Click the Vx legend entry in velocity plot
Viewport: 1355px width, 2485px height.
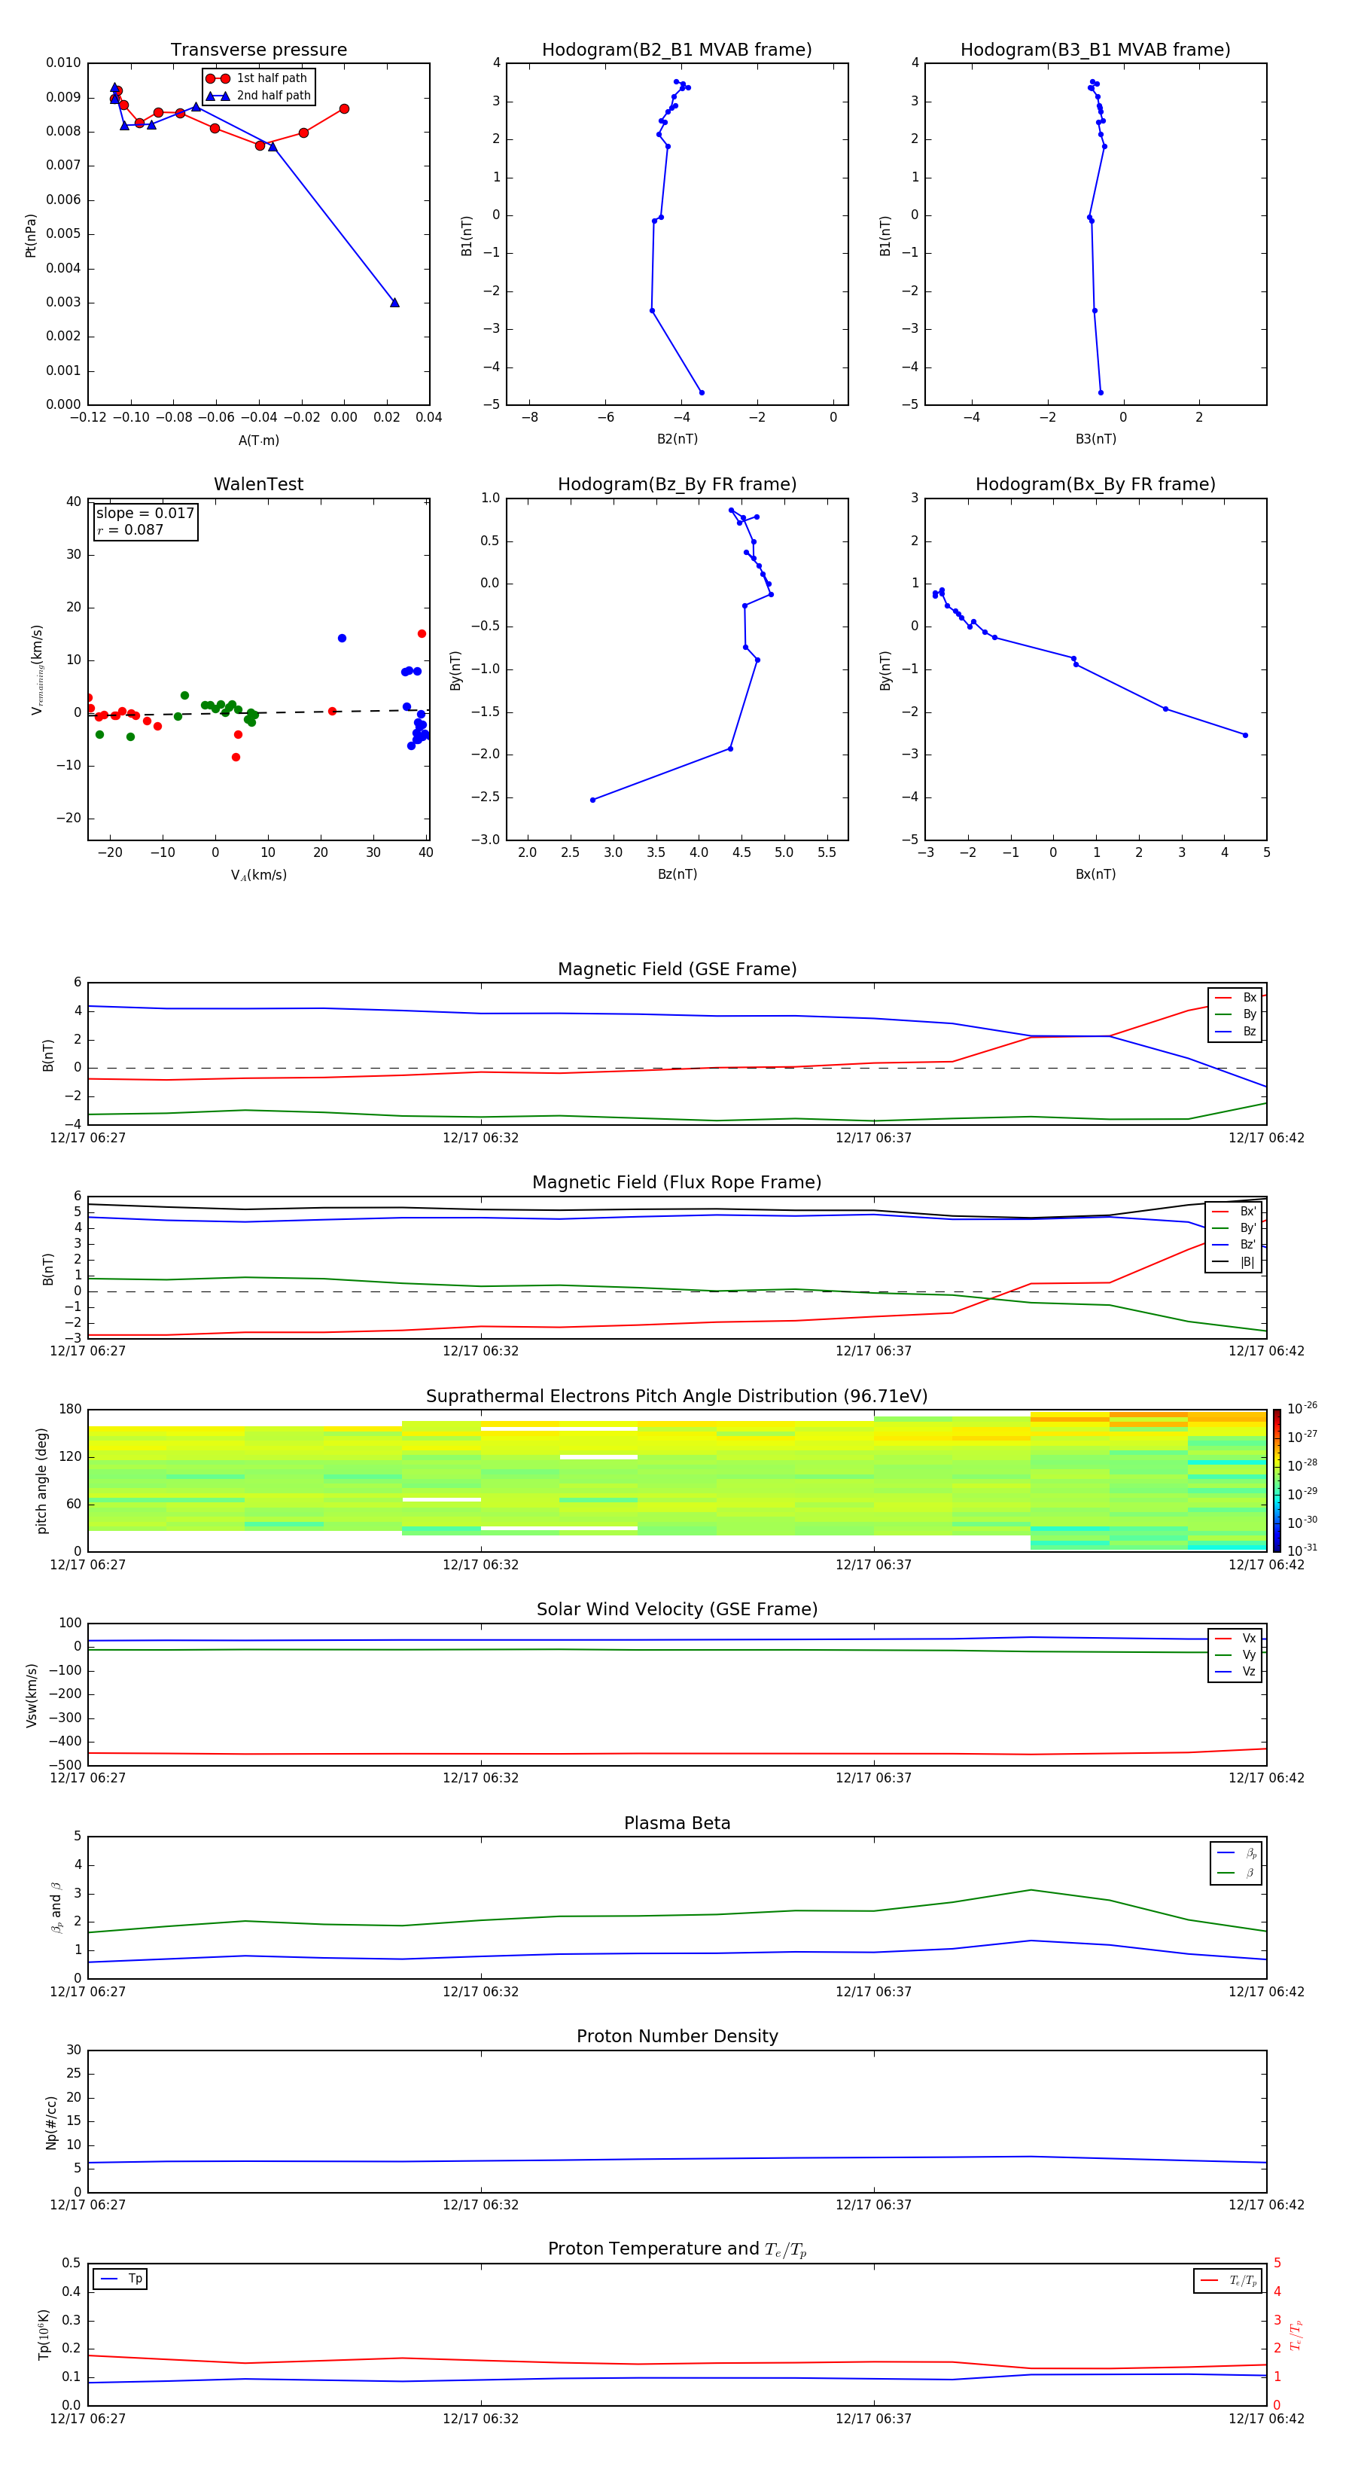point(1235,1638)
